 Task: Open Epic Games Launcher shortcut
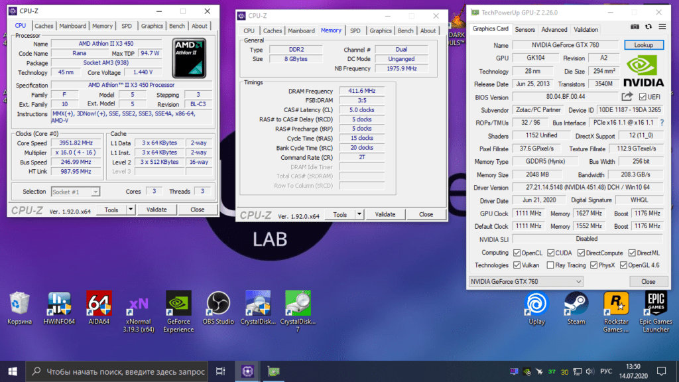point(656,312)
